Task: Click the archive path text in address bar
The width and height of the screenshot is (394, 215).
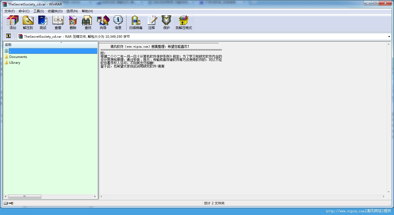Action: coord(77,37)
